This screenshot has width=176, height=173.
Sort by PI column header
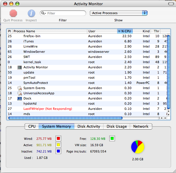10,31
